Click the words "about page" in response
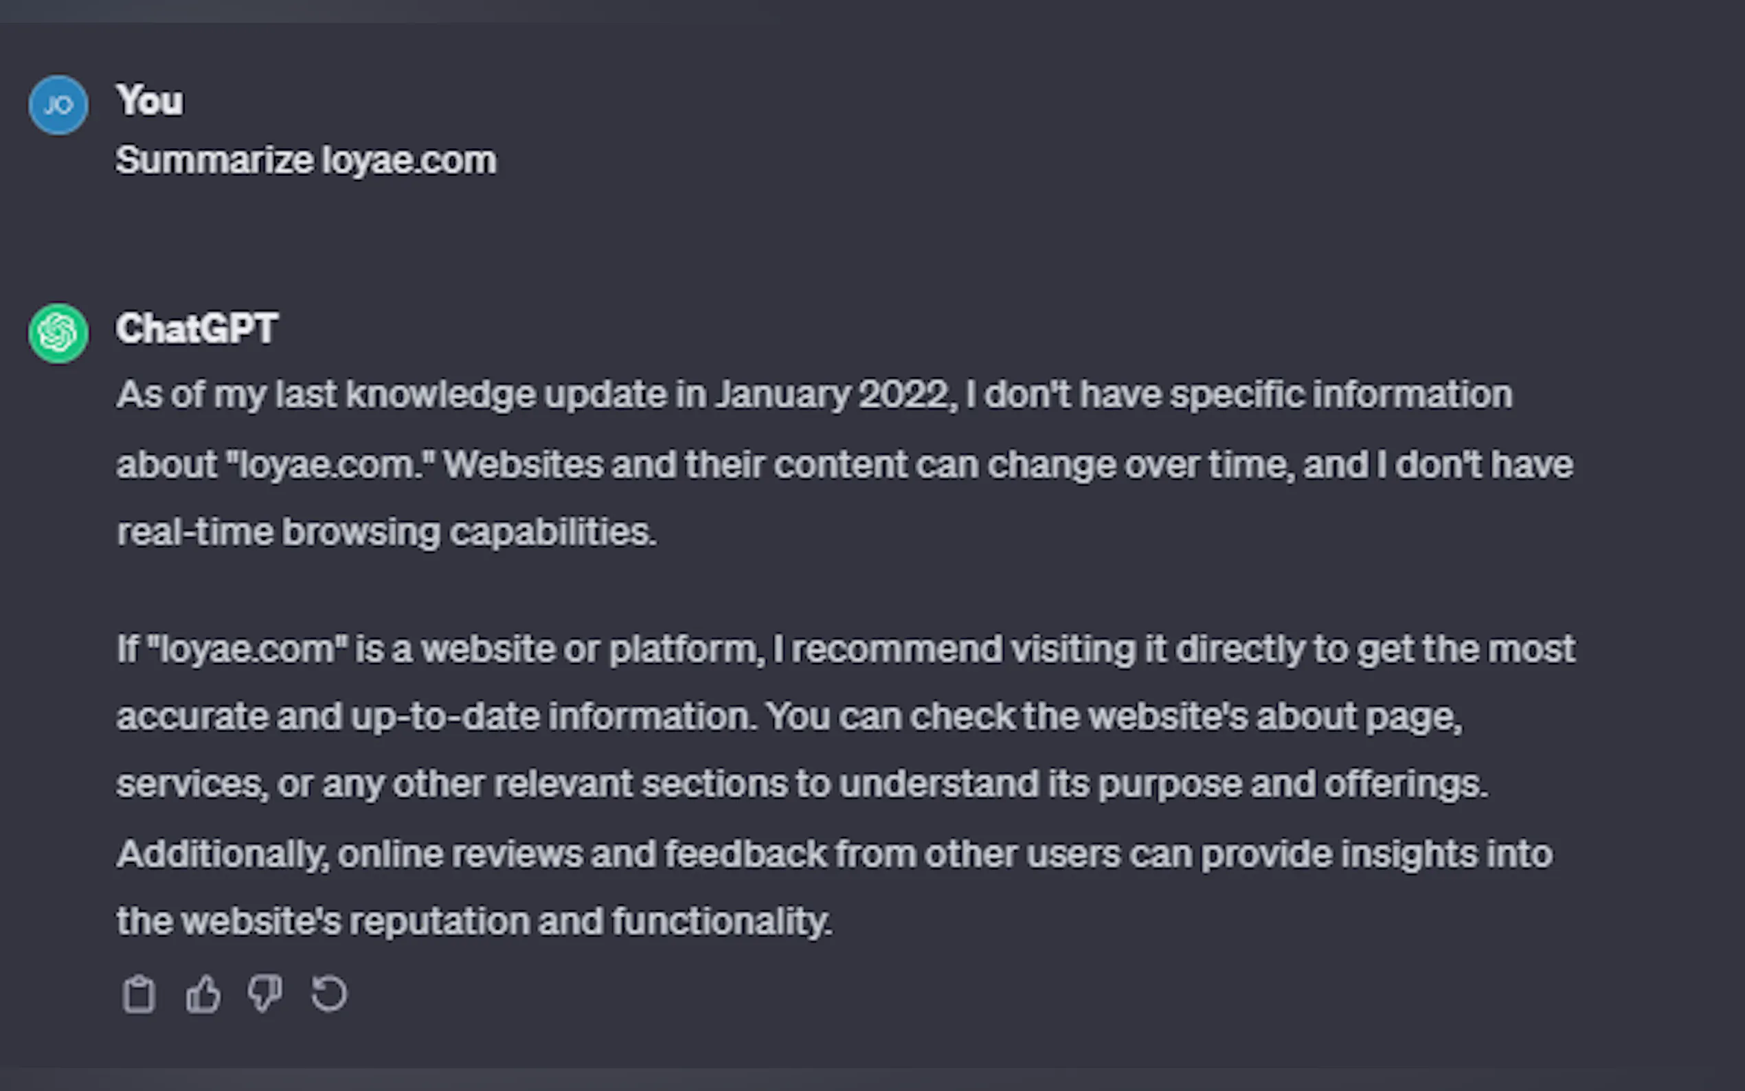 click(1358, 717)
